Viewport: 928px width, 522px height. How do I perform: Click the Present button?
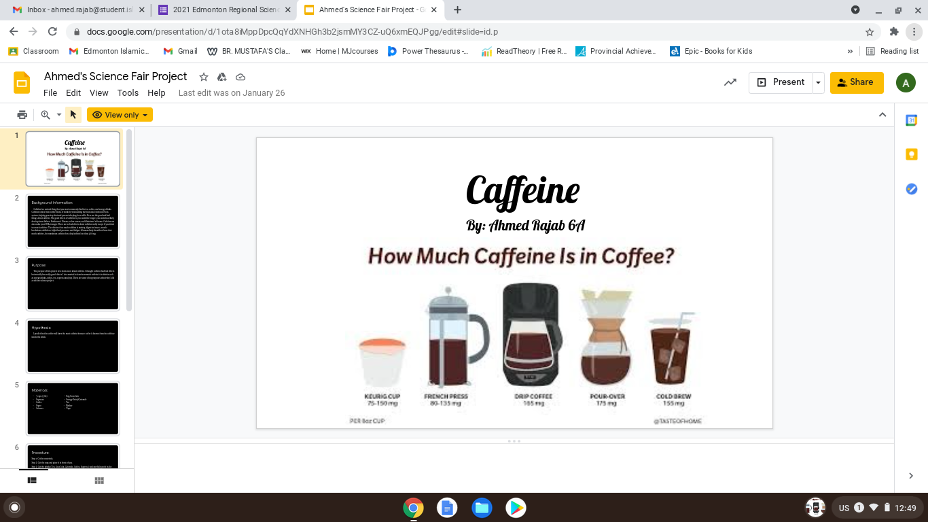click(781, 82)
